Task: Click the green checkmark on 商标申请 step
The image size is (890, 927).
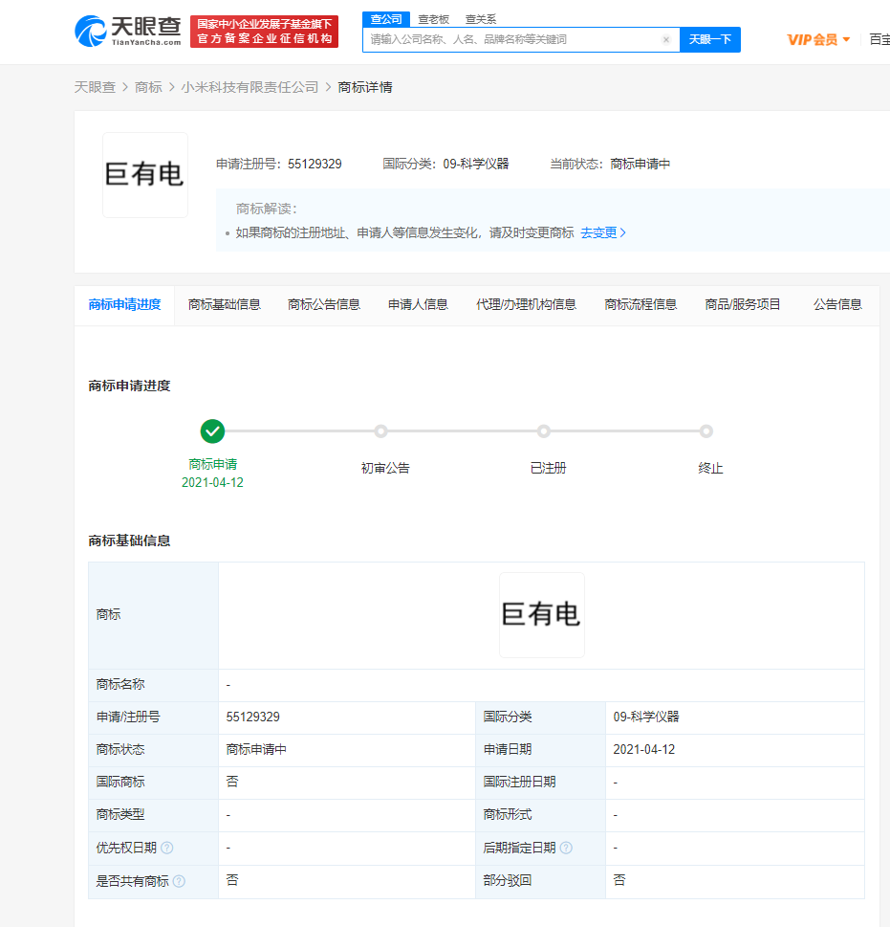Action: tap(212, 431)
